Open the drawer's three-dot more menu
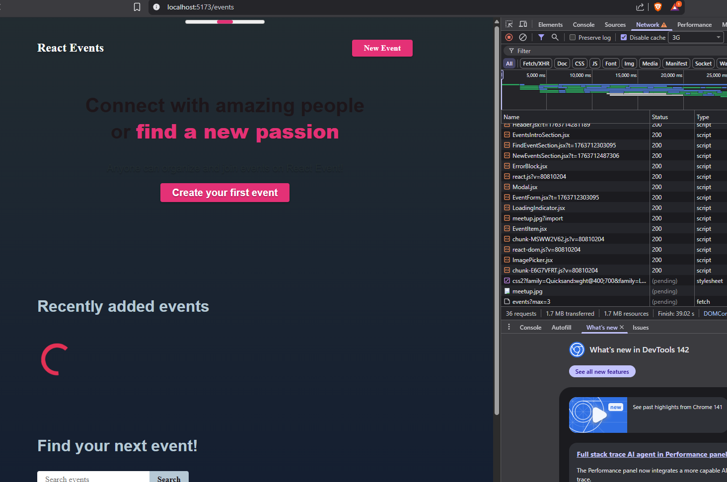 coord(509,327)
